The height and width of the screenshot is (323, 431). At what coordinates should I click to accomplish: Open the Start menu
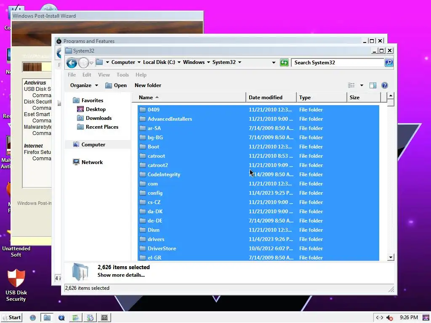[x=11, y=318]
